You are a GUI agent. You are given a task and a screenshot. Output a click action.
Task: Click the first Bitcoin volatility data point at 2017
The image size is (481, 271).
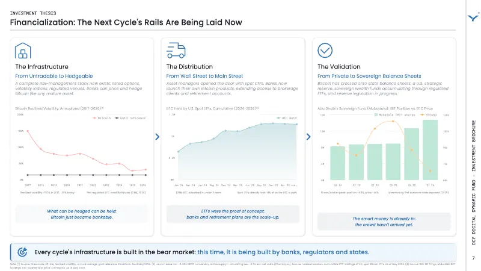point(28,131)
